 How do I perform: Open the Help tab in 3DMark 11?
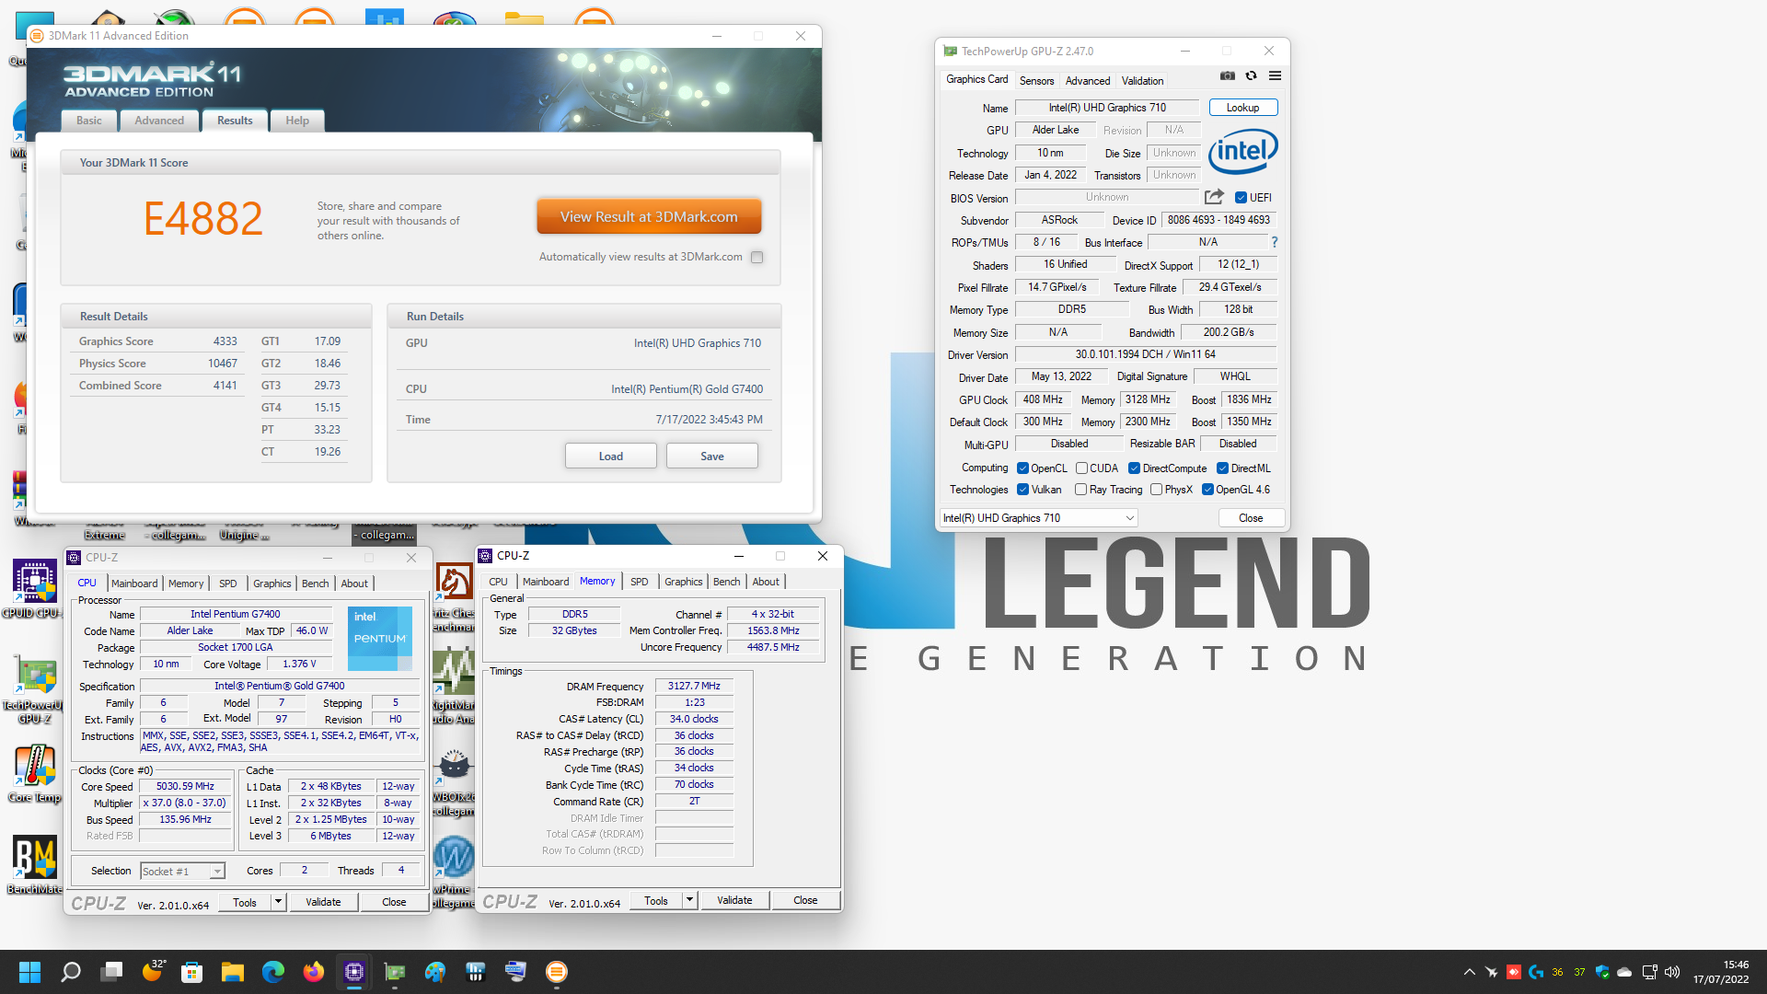point(297,121)
